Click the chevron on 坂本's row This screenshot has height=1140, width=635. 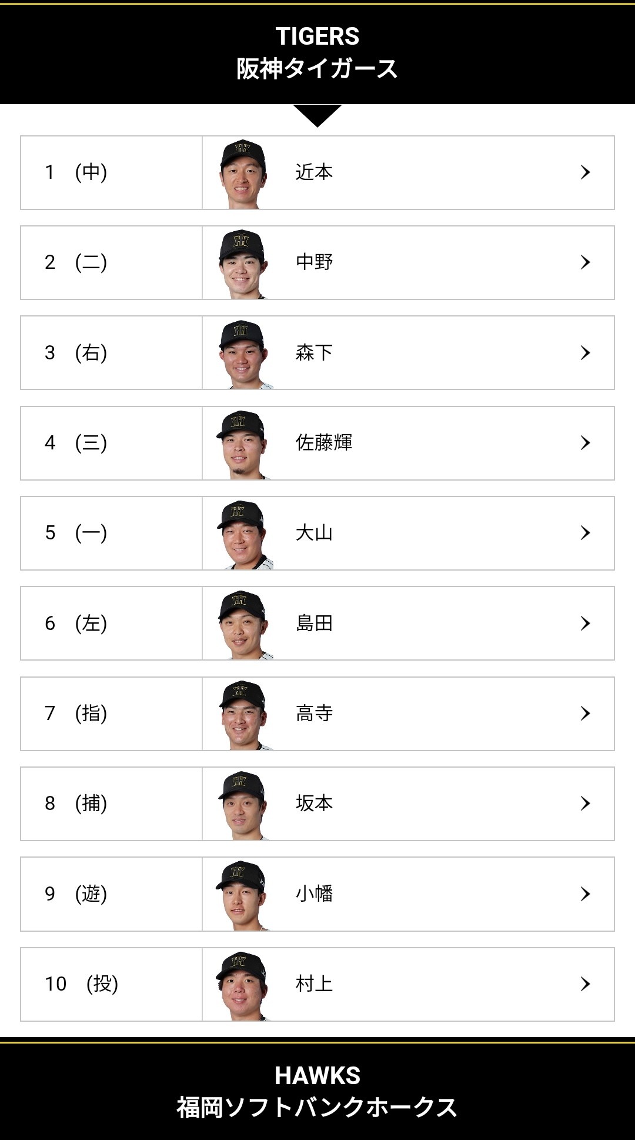click(585, 804)
